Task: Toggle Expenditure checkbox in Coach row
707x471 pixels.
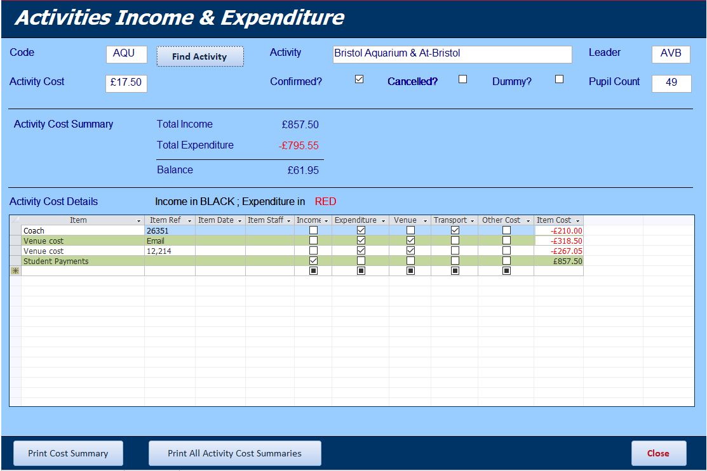Action: coord(361,230)
